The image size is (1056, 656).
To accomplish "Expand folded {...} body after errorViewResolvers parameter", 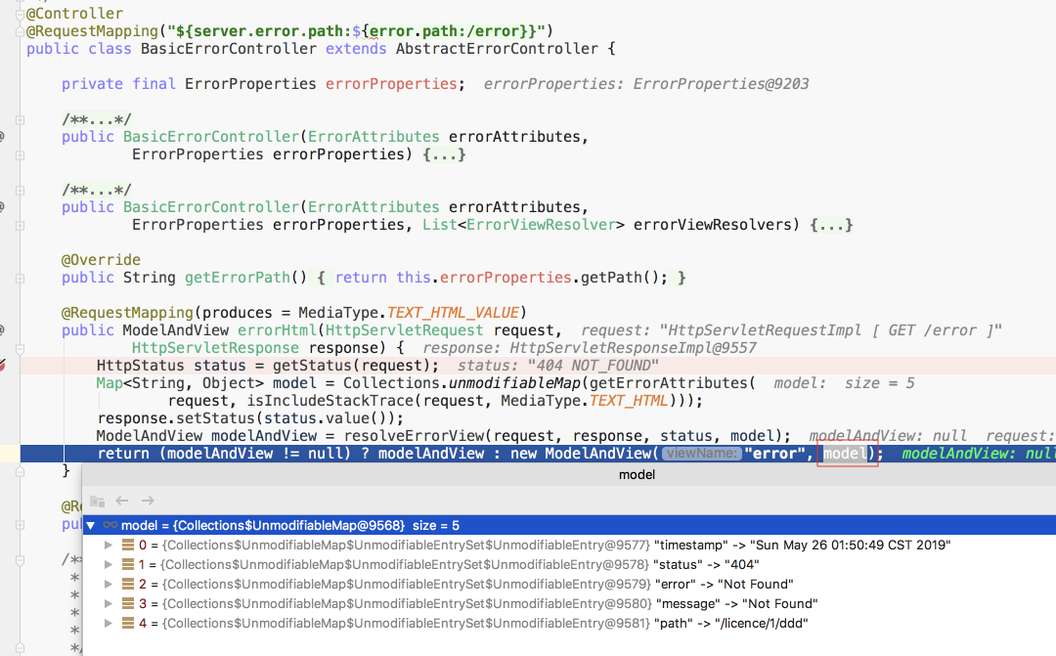I will click(x=831, y=224).
